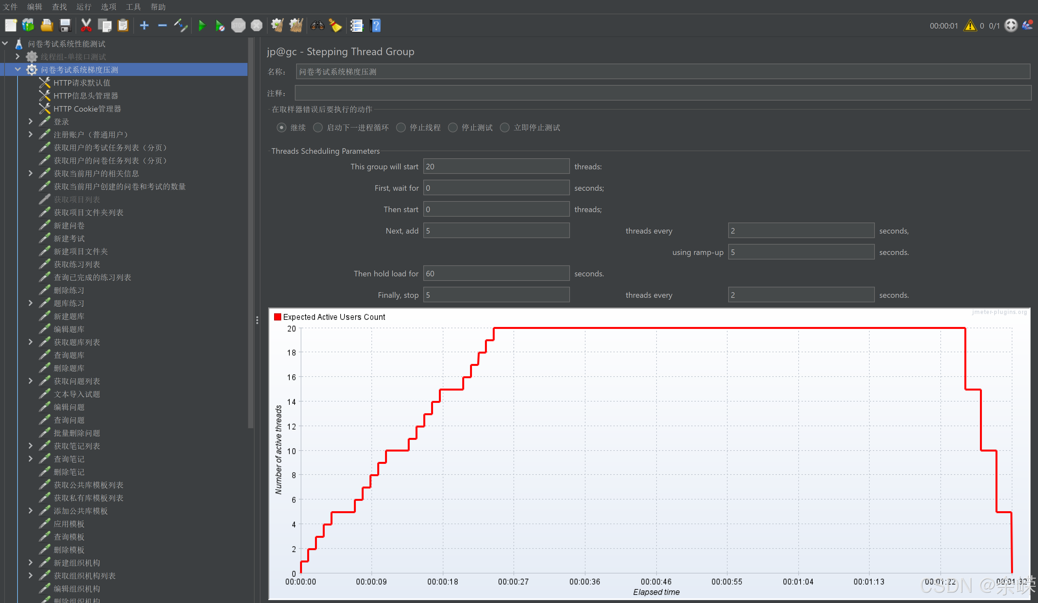Click the This group will start field
This screenshot has width=1038, height=603.
tap(496, 166)
